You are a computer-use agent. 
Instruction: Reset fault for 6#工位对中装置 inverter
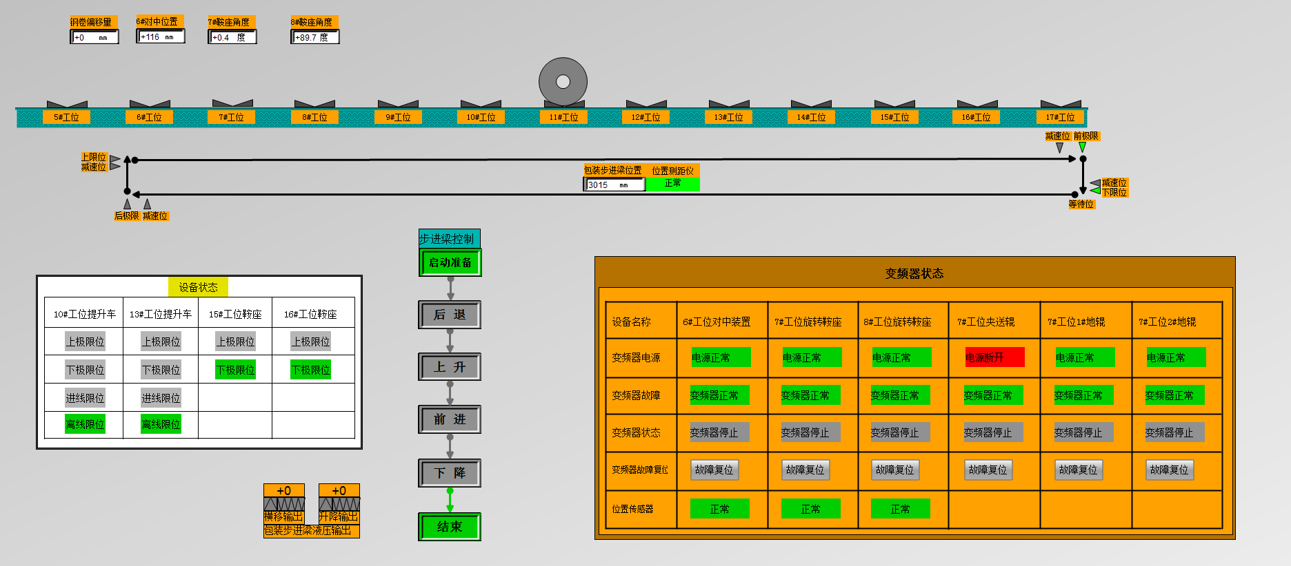pos(714,470)
